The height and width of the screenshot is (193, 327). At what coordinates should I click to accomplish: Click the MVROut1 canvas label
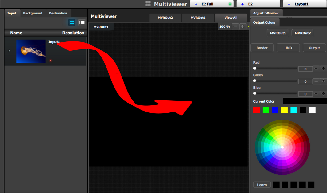coord(101,27)
